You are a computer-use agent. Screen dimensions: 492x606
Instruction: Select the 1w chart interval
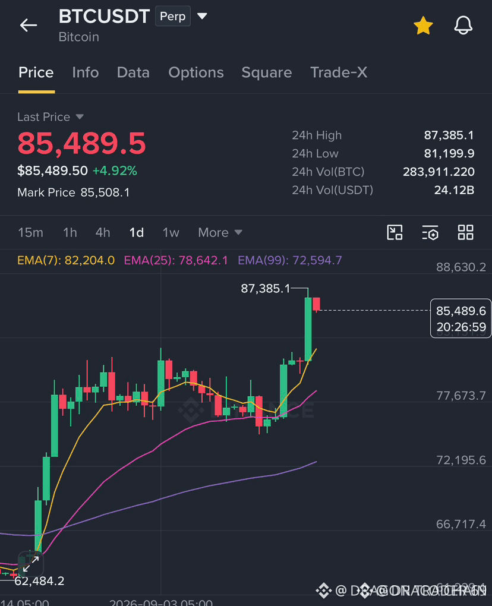tap(171, 233)
